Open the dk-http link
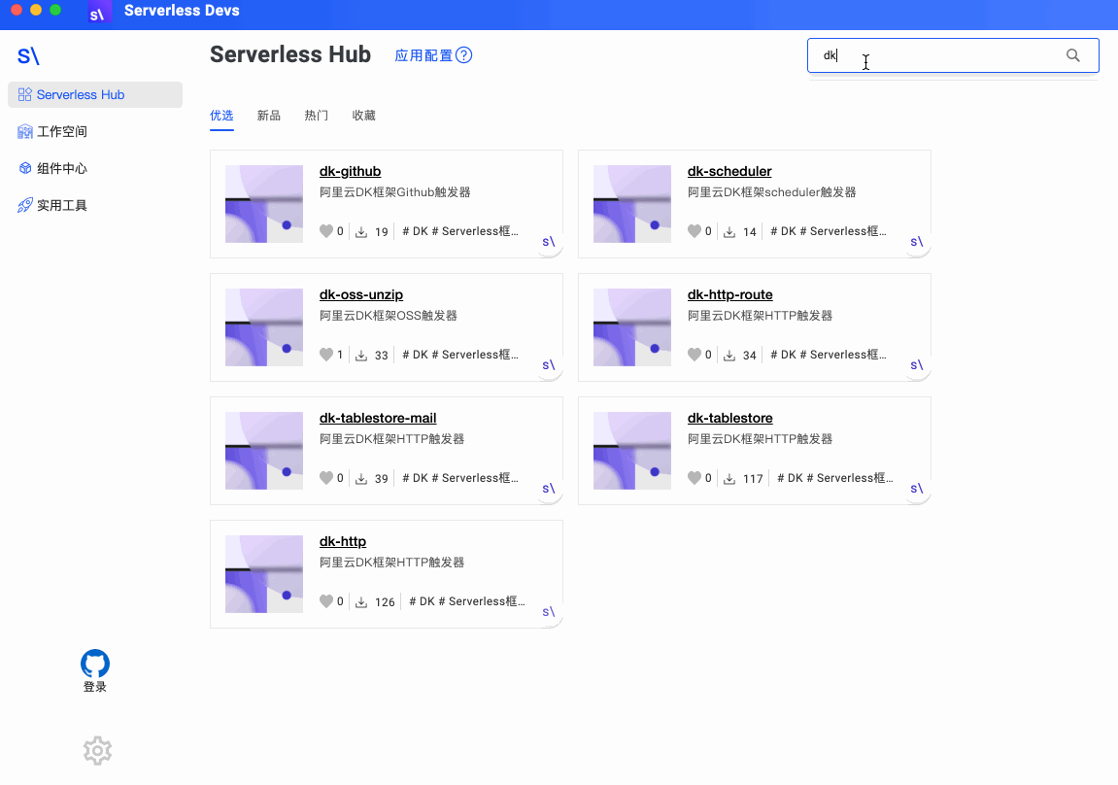The image size is (1118, 785). 343,541
